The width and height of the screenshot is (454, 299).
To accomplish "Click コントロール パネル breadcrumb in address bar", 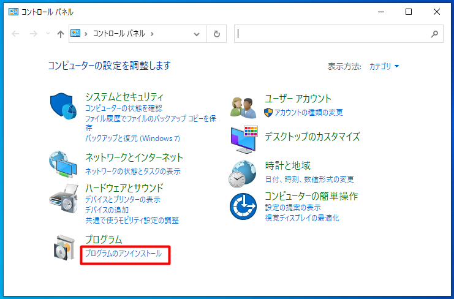I will tap(118, 34).
